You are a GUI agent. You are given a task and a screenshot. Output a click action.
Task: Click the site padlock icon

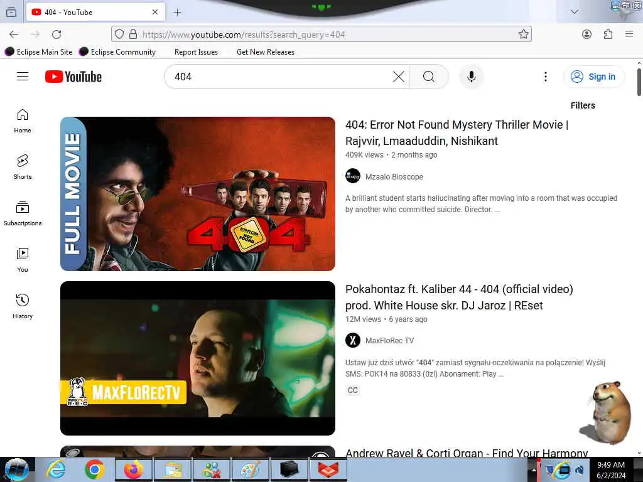click(x=133, y=35)
